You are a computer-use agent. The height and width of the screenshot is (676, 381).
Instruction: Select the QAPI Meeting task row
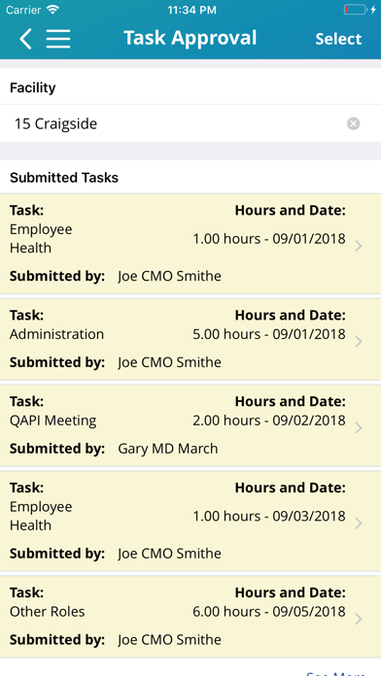pos(190,425)
